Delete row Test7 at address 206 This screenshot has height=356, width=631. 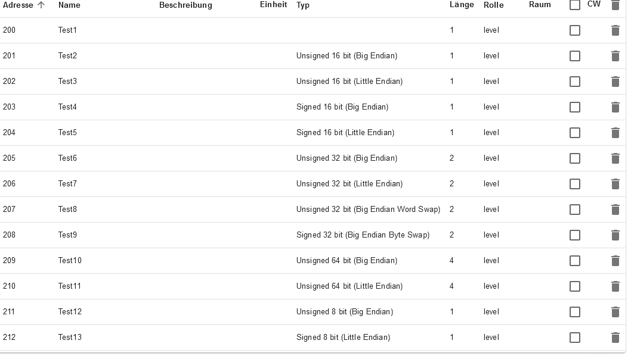pyautogui.click(x=615, y=184)
